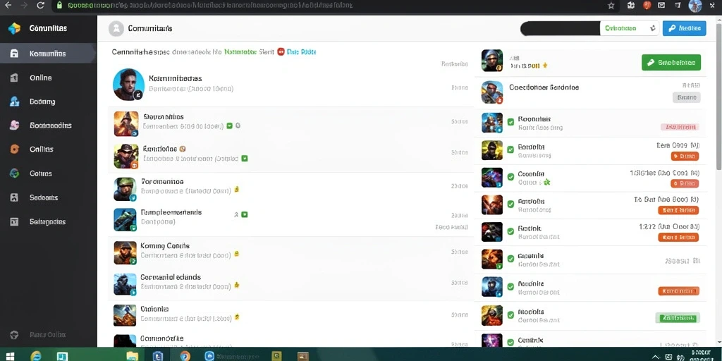
Task: Click the red round icon in the header line
Action: [281, 51]
